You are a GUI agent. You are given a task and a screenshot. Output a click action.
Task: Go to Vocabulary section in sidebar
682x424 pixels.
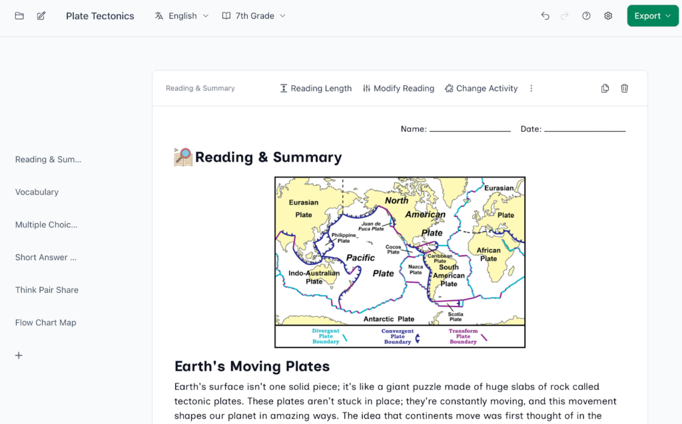(37, 192)
